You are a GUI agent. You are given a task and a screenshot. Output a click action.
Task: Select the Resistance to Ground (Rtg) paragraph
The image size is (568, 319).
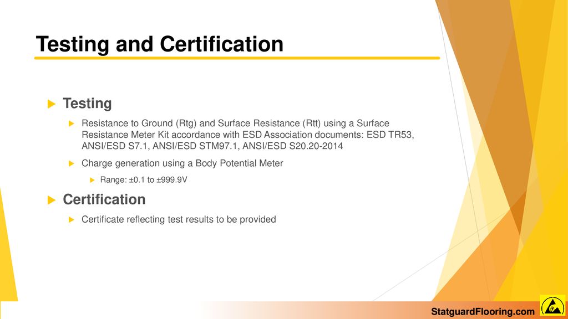248,135
